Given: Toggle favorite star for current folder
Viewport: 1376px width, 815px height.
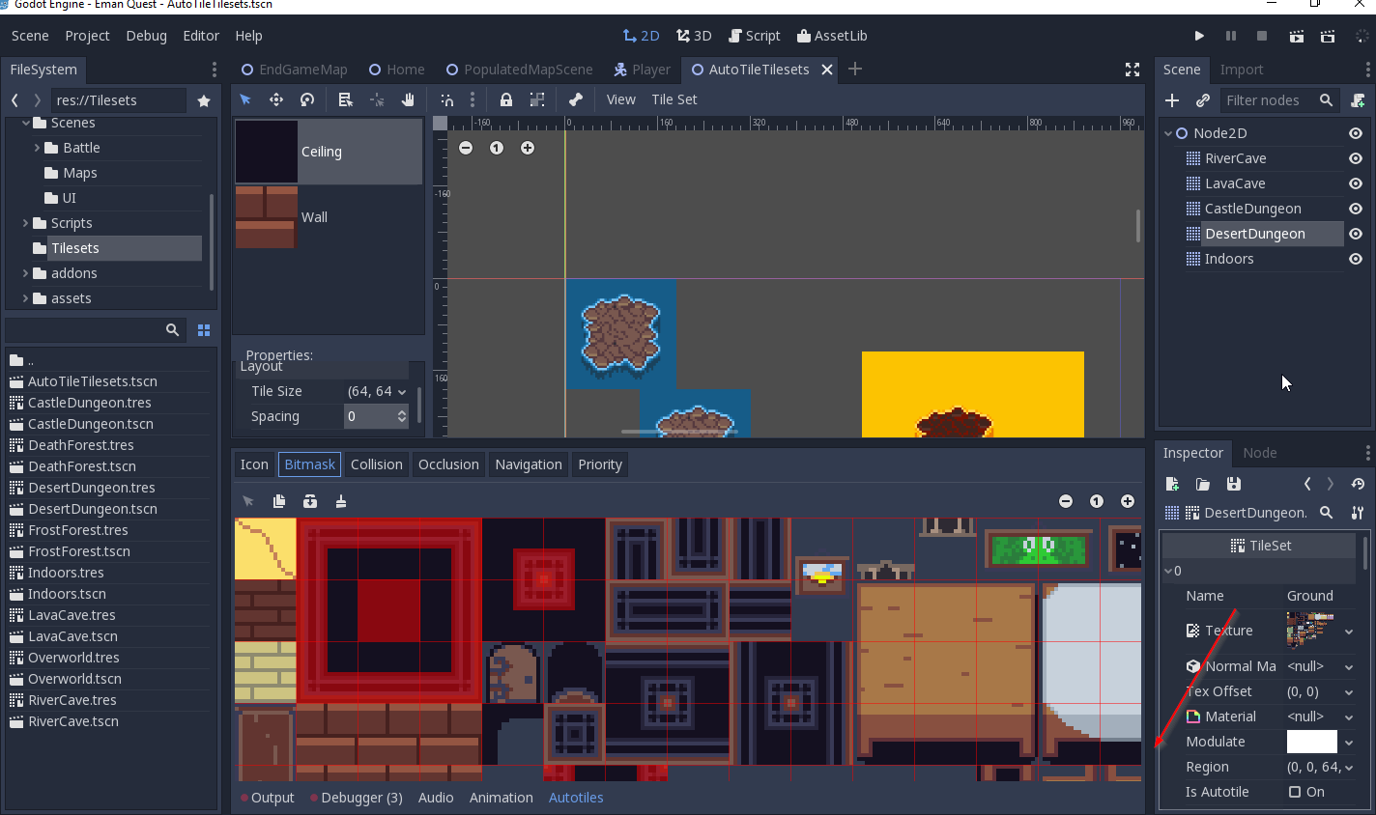Looking at the screenshot, I should click(x=204, y=100).
